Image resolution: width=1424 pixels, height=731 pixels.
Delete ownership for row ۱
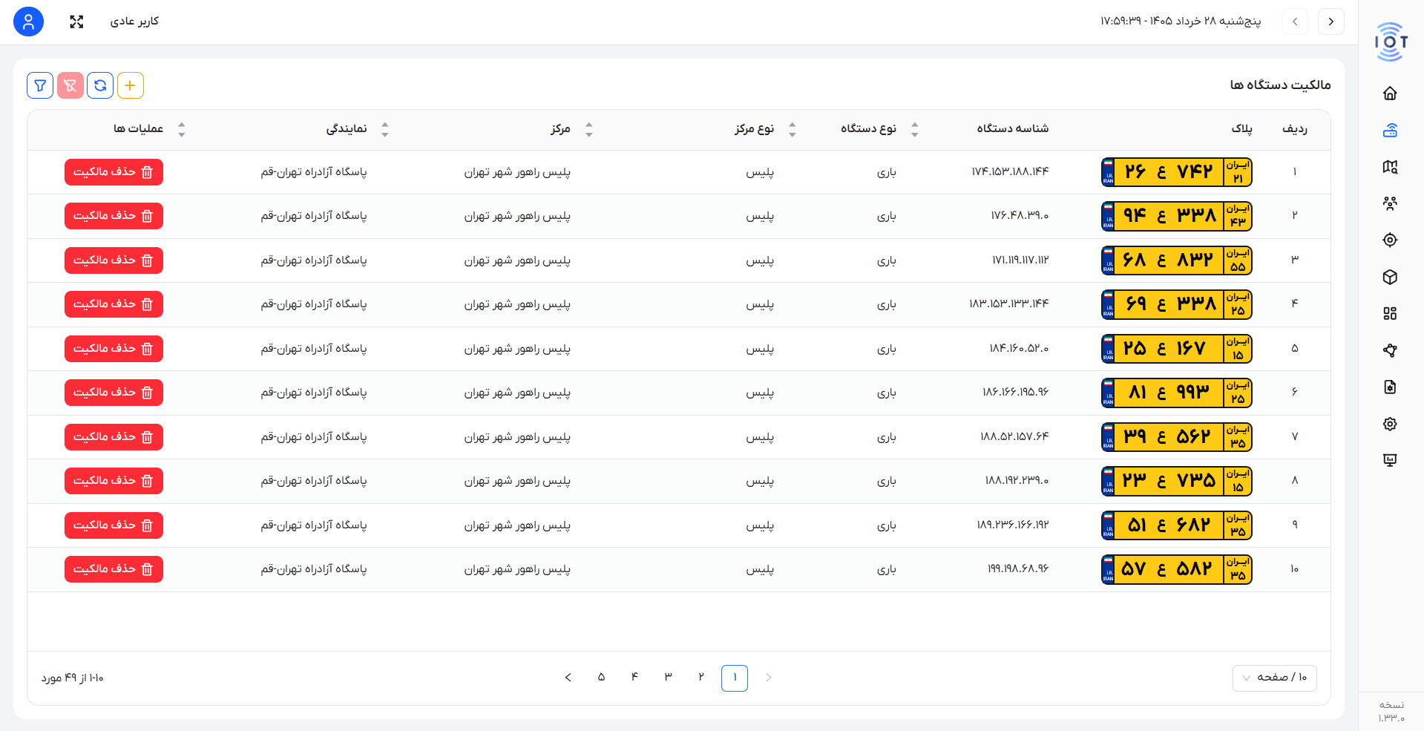(x=114, y=172)
